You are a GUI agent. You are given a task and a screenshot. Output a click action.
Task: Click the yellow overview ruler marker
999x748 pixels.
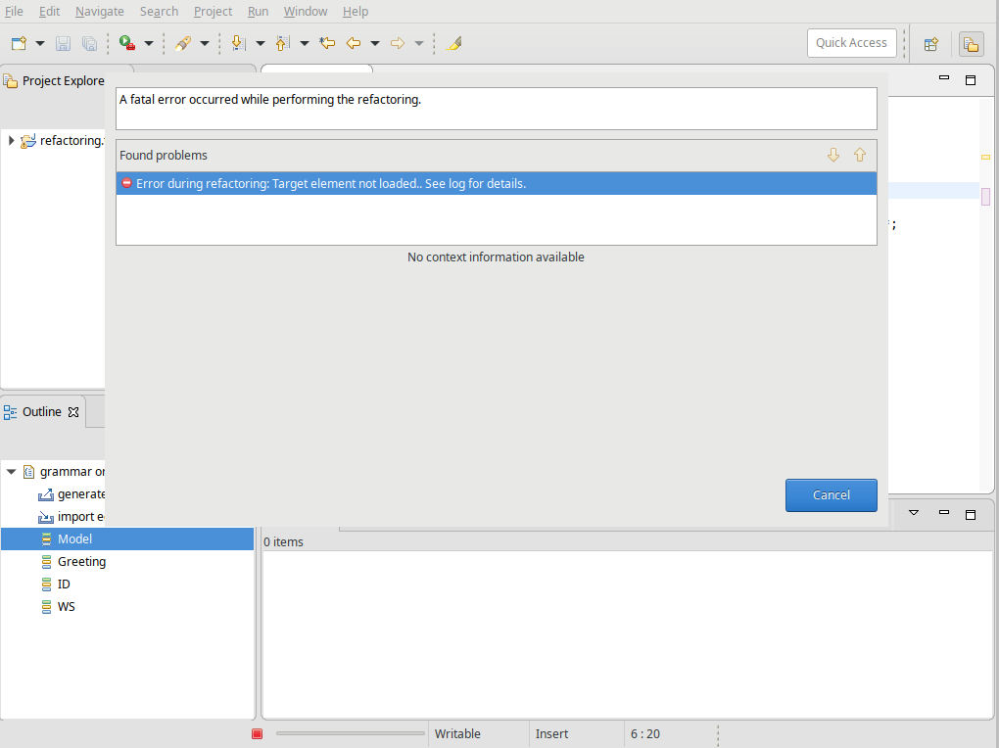coord(985,157)
